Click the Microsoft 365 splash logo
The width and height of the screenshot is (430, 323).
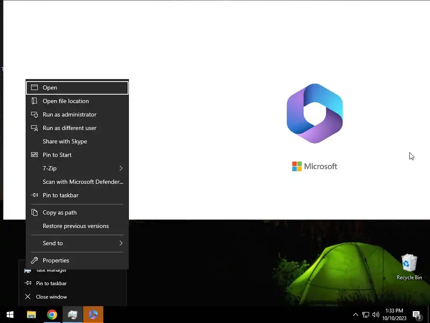[x=315, y=114]
